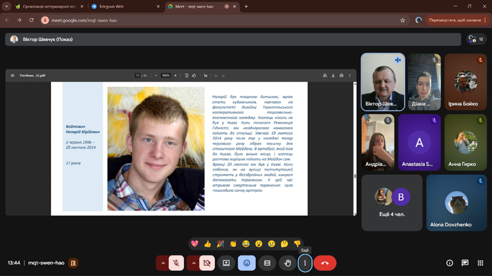Raise your hand in the meeting
The height and width of the screenshot is (276, 492).
(x=287, y=263)
